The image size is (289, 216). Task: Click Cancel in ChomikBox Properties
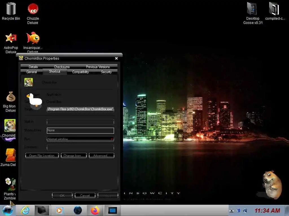[x=85, y=196]
